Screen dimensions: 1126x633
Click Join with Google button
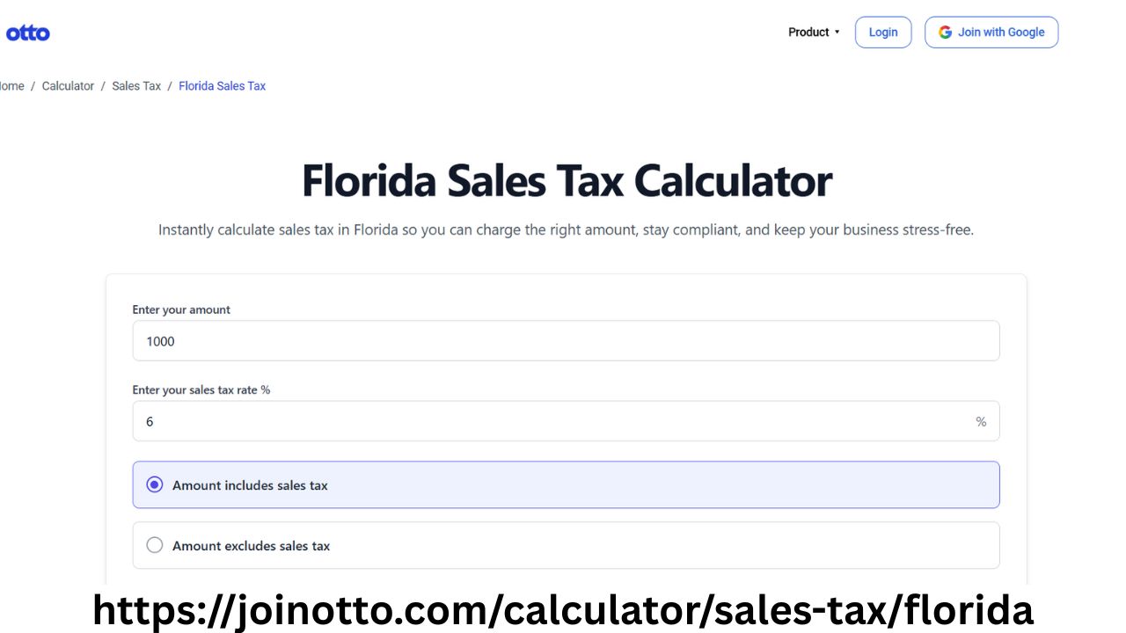pos(991,33)
